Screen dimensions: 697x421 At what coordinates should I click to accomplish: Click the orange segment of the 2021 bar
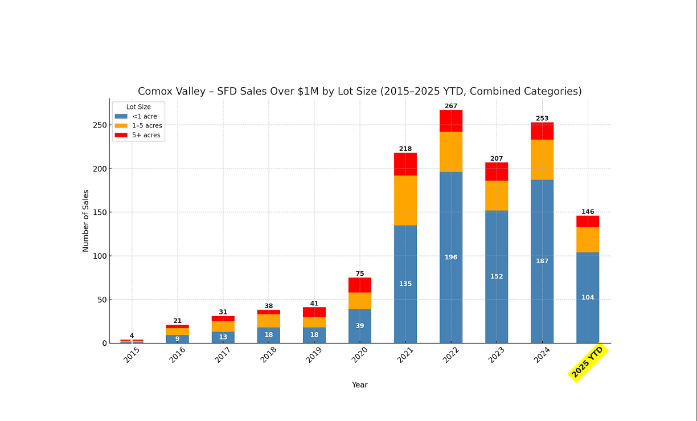click(x=405, y=200)
